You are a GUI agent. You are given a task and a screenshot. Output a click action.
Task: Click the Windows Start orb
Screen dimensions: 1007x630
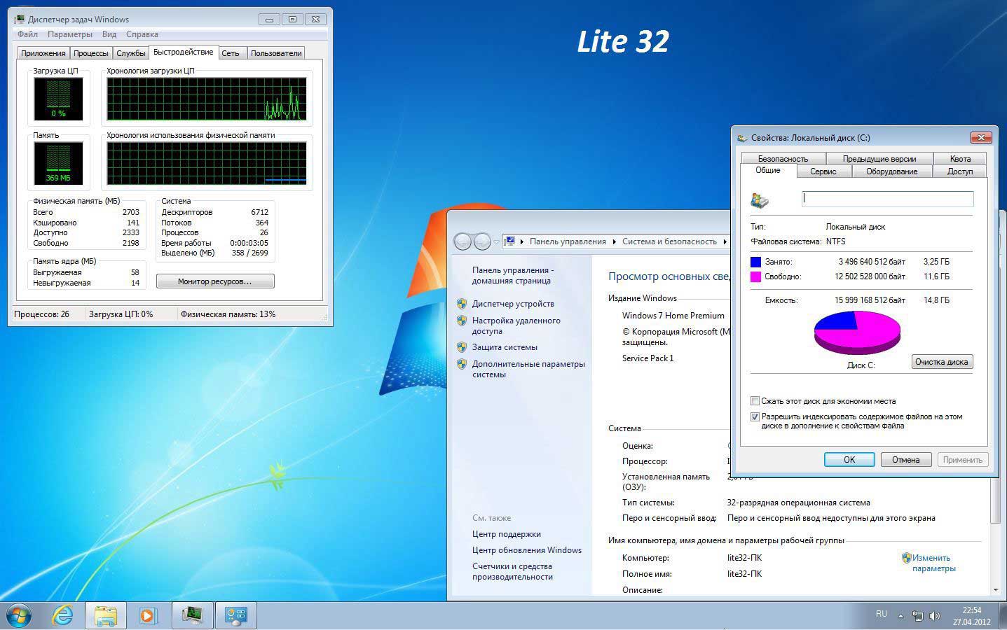[19, 615]
